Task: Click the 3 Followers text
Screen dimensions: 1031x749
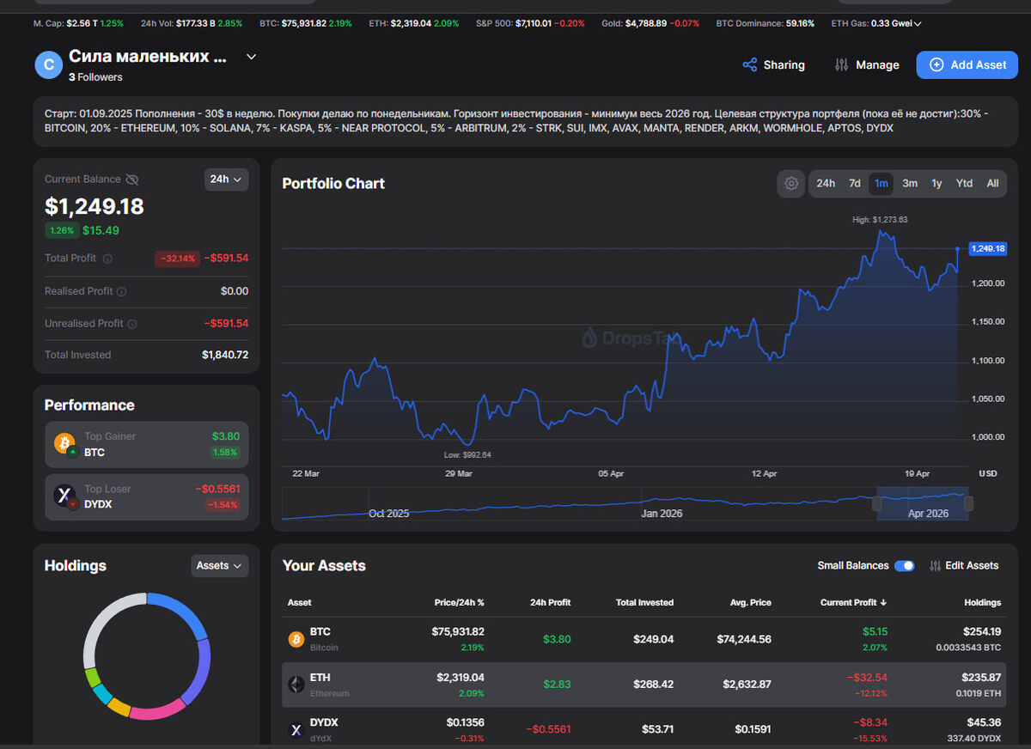Action: click(95, 77)
